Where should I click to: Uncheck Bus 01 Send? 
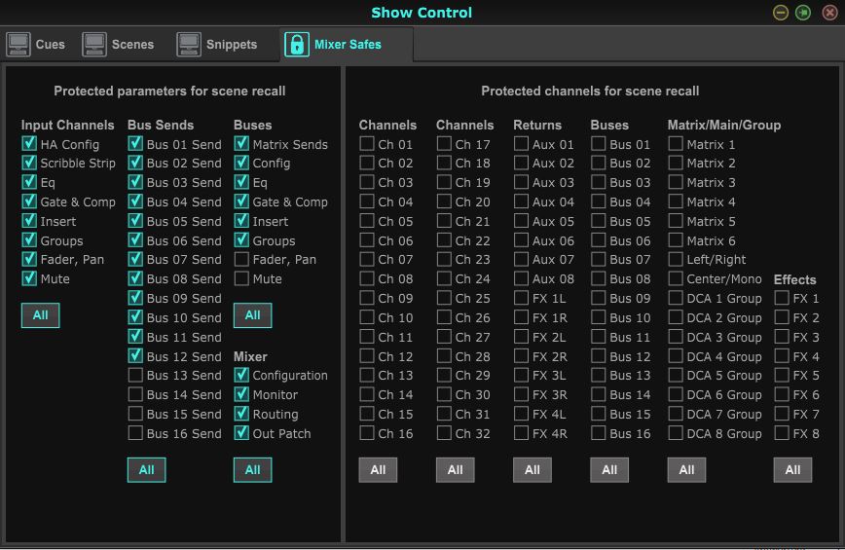pos(135,144)
